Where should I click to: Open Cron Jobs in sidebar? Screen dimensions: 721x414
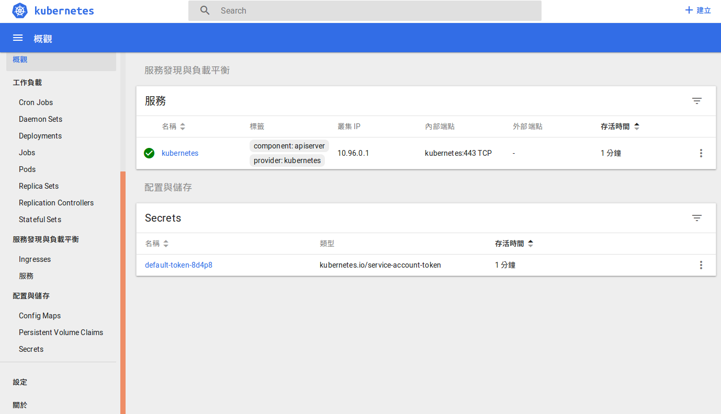coord(36,102)
